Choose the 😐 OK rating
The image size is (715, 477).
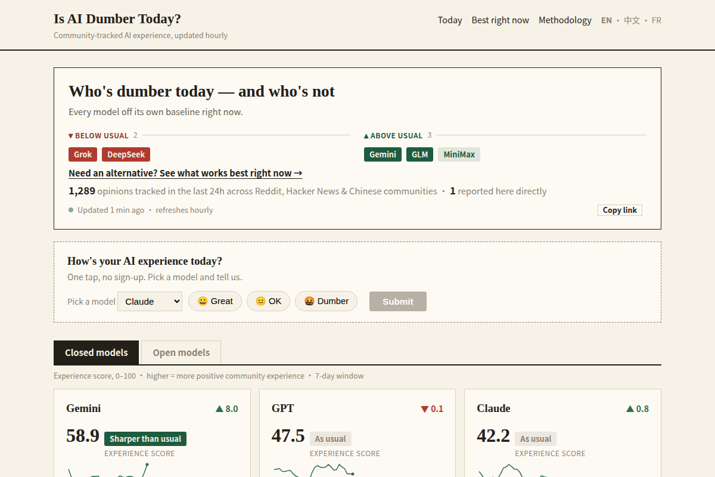(268, 301)
